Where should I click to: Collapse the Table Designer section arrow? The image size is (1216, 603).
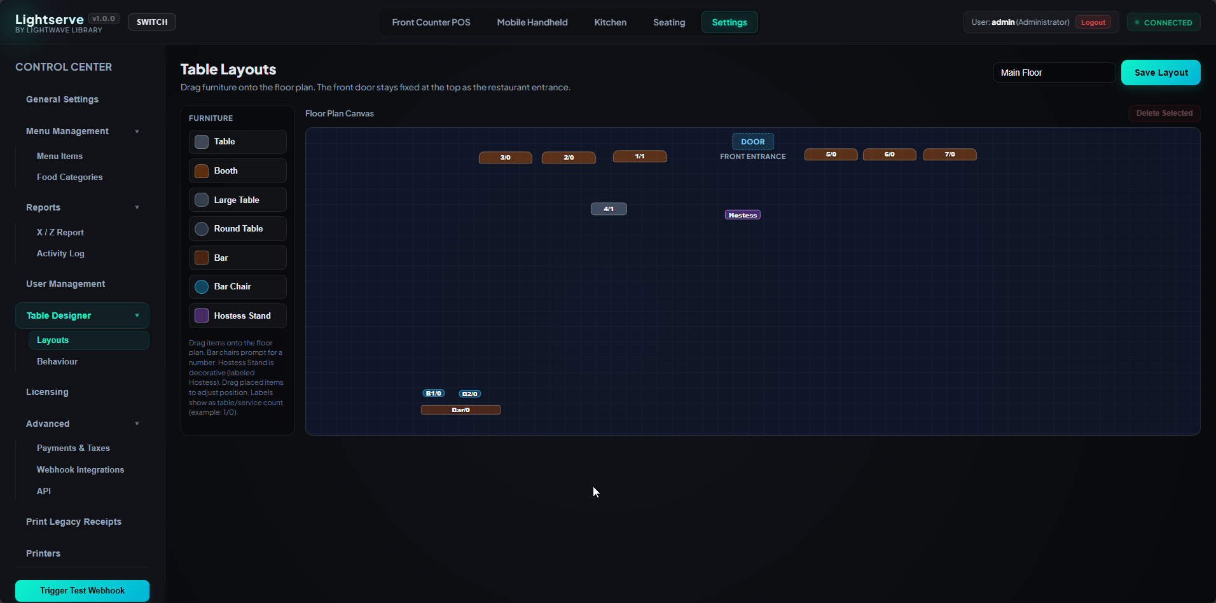(137, 315)
